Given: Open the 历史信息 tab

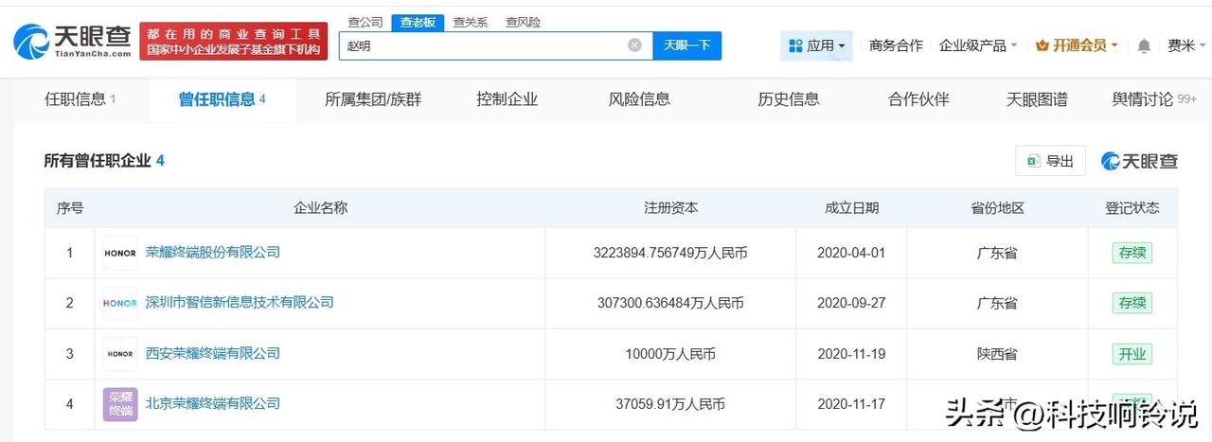Looking at the screenshot, I should coord(789,99).
